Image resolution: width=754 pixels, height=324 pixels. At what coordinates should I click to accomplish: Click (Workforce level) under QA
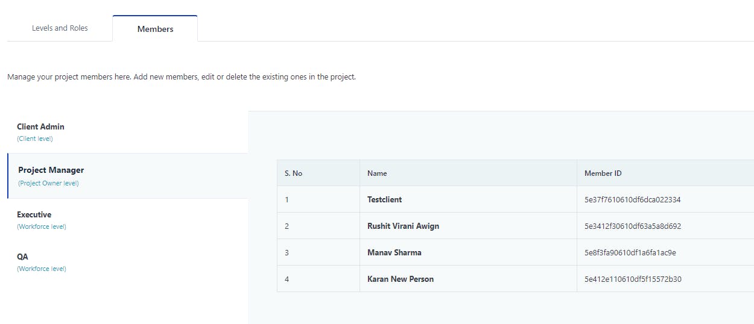click(42, 269)
